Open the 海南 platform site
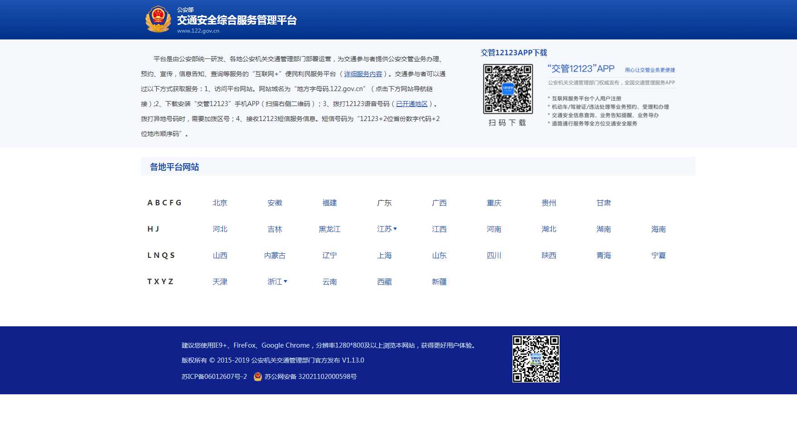 pyautogui.click(x=658, y=229)
